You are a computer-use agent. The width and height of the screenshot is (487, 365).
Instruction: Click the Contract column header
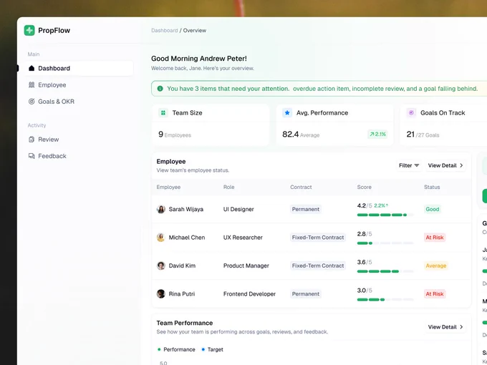pyautogui.click(x=301, y=188)
